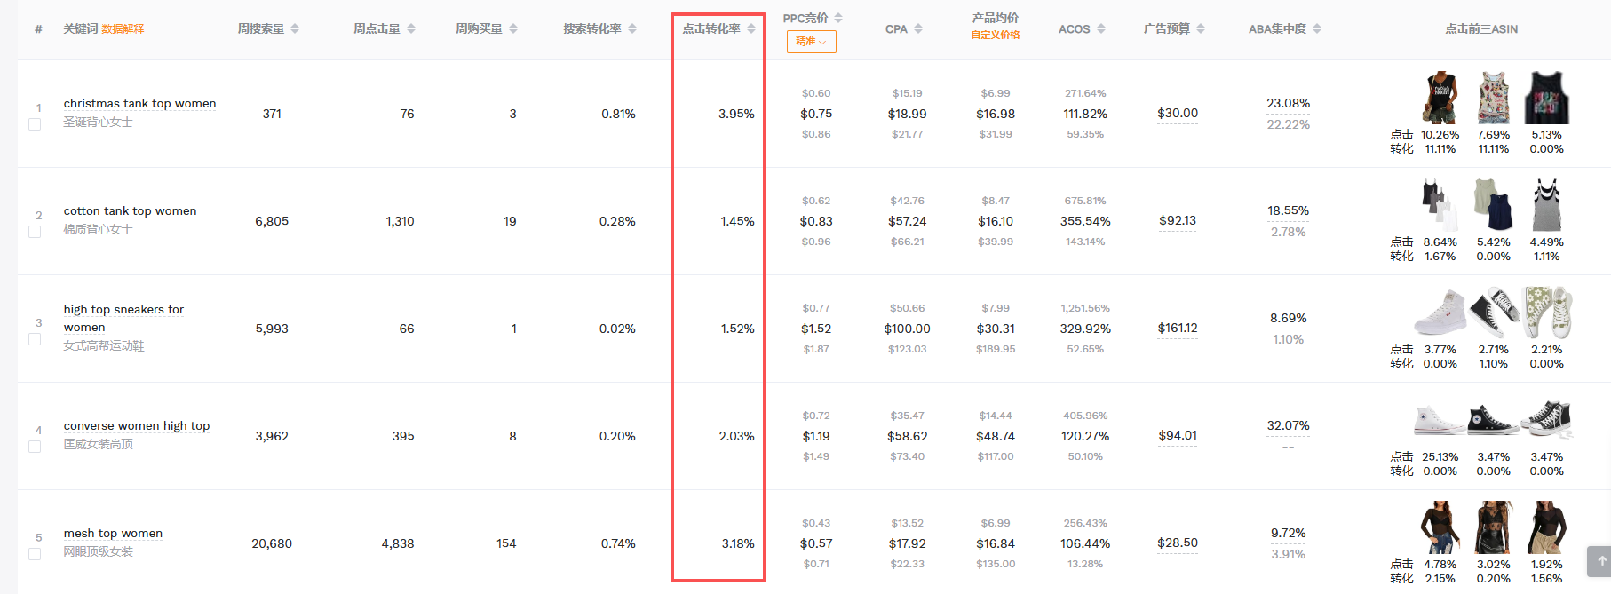Sort by ABA集中度 sort arrows
The width and height of the screenshot is (1611, 594).
[1317, 29]
